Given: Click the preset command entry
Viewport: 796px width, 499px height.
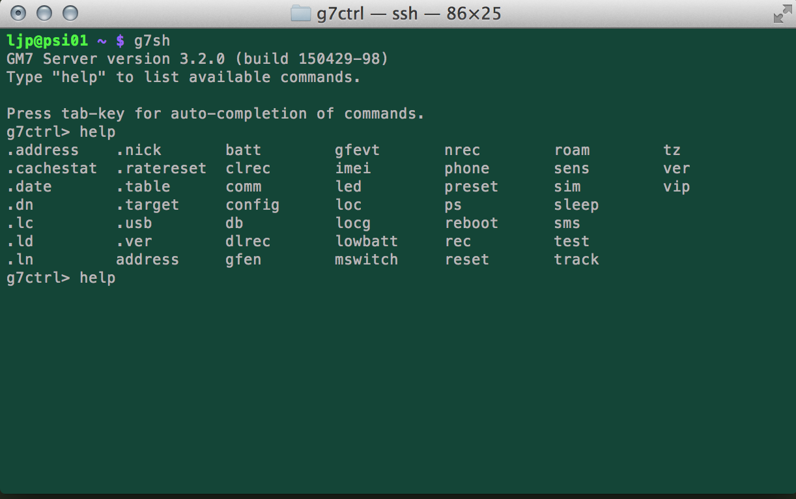Looking at the screenshot, I should pos(472,186).
